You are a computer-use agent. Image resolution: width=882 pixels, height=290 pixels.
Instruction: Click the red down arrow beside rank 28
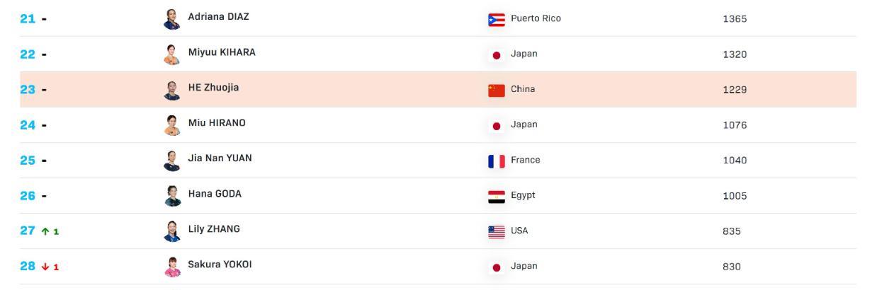(x=46, y=267)
